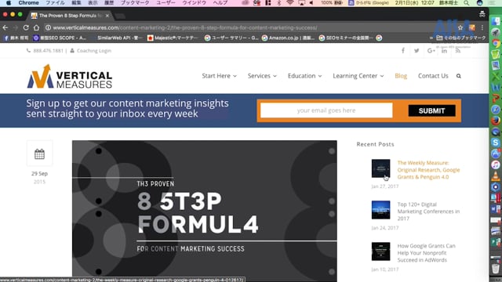Open the Apple menu
The width and height of the screenshot is (502, 282).
9,3
